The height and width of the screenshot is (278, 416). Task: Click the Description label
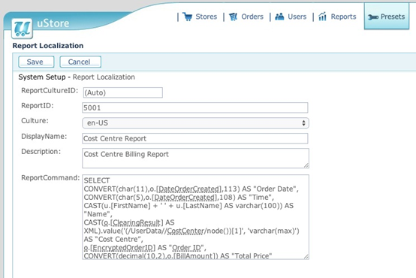point(41,152)
